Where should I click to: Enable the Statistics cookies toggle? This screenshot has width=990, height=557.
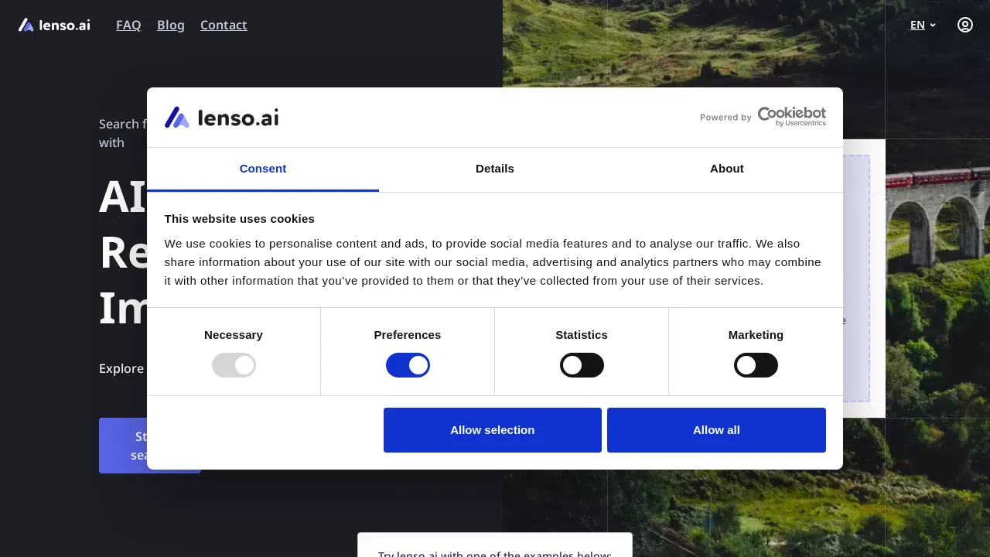coord(582,364)
